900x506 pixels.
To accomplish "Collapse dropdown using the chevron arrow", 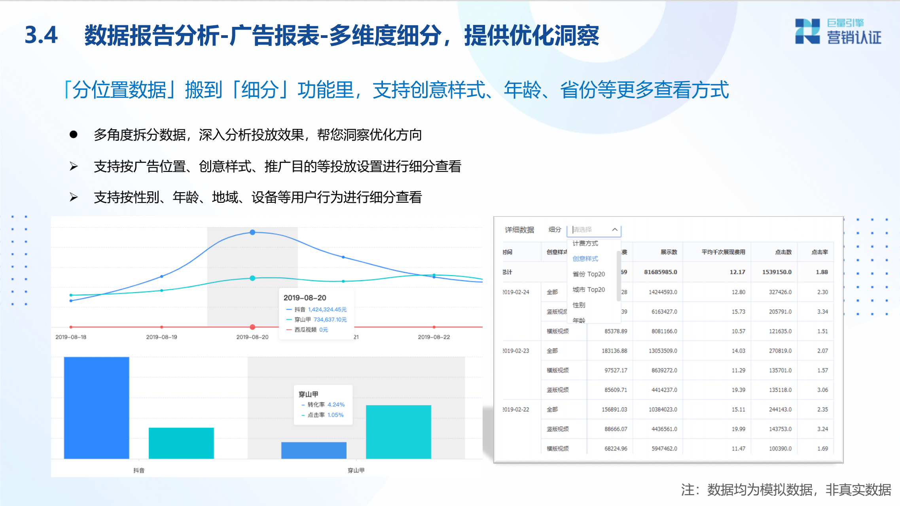I will [x=615, y=230].
